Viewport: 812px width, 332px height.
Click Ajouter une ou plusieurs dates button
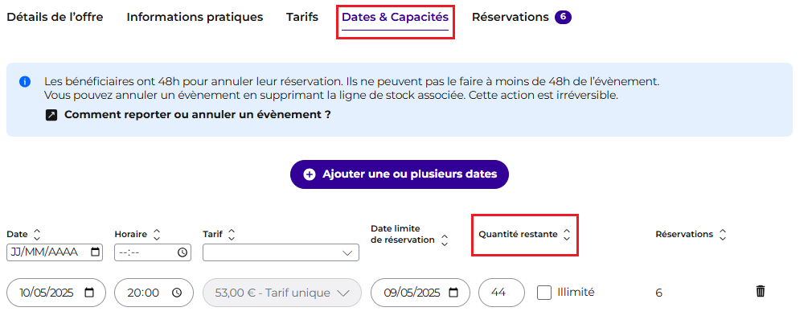click(400, 174)
